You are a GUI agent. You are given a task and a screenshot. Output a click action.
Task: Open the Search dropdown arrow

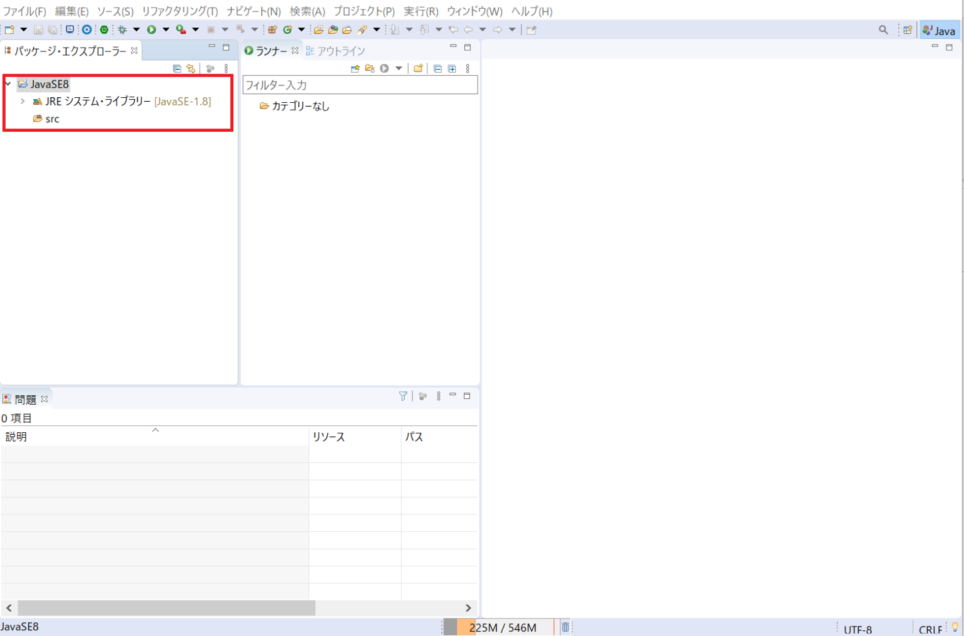(377, 29)
